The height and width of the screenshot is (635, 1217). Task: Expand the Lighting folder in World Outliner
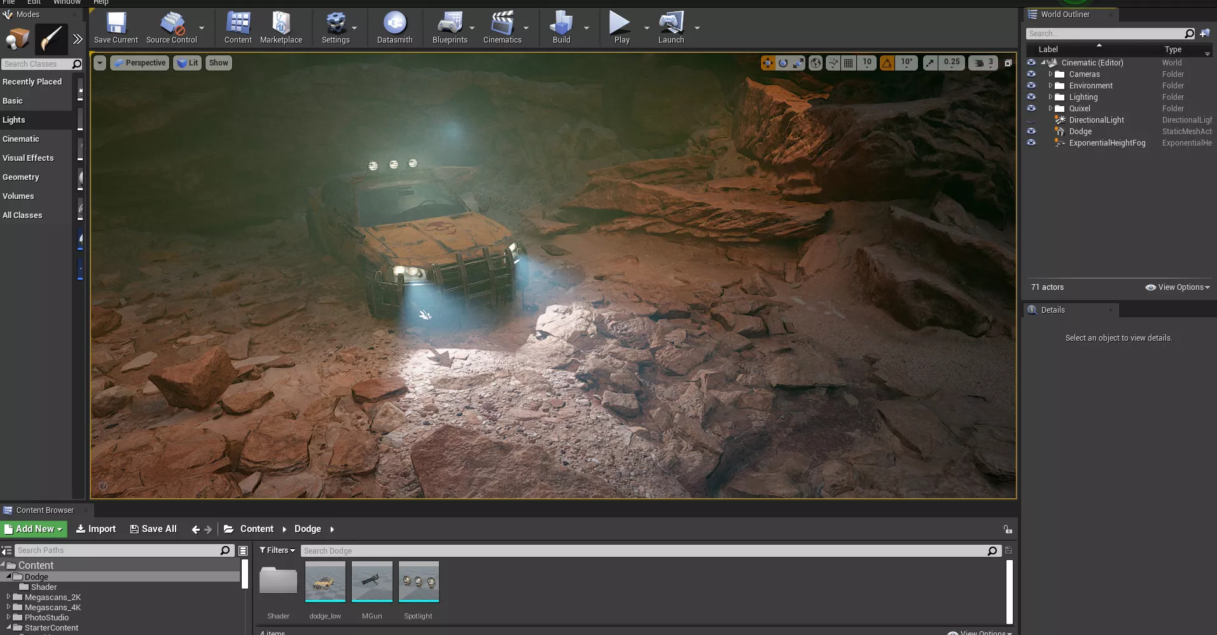(x=1050, y=97)
